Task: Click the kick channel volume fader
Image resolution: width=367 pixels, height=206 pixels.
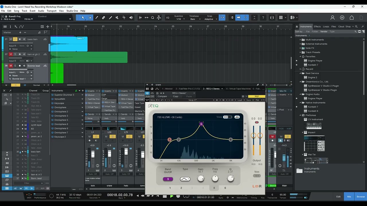Action: [93, 154]
